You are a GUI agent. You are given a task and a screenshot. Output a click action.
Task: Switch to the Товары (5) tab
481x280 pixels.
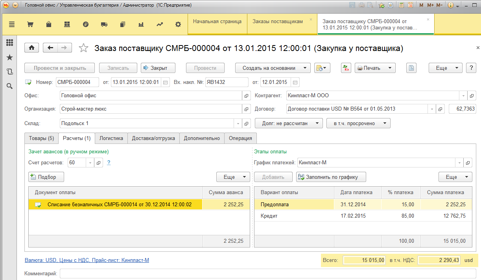pyautogui.click(x=41, y=138)
